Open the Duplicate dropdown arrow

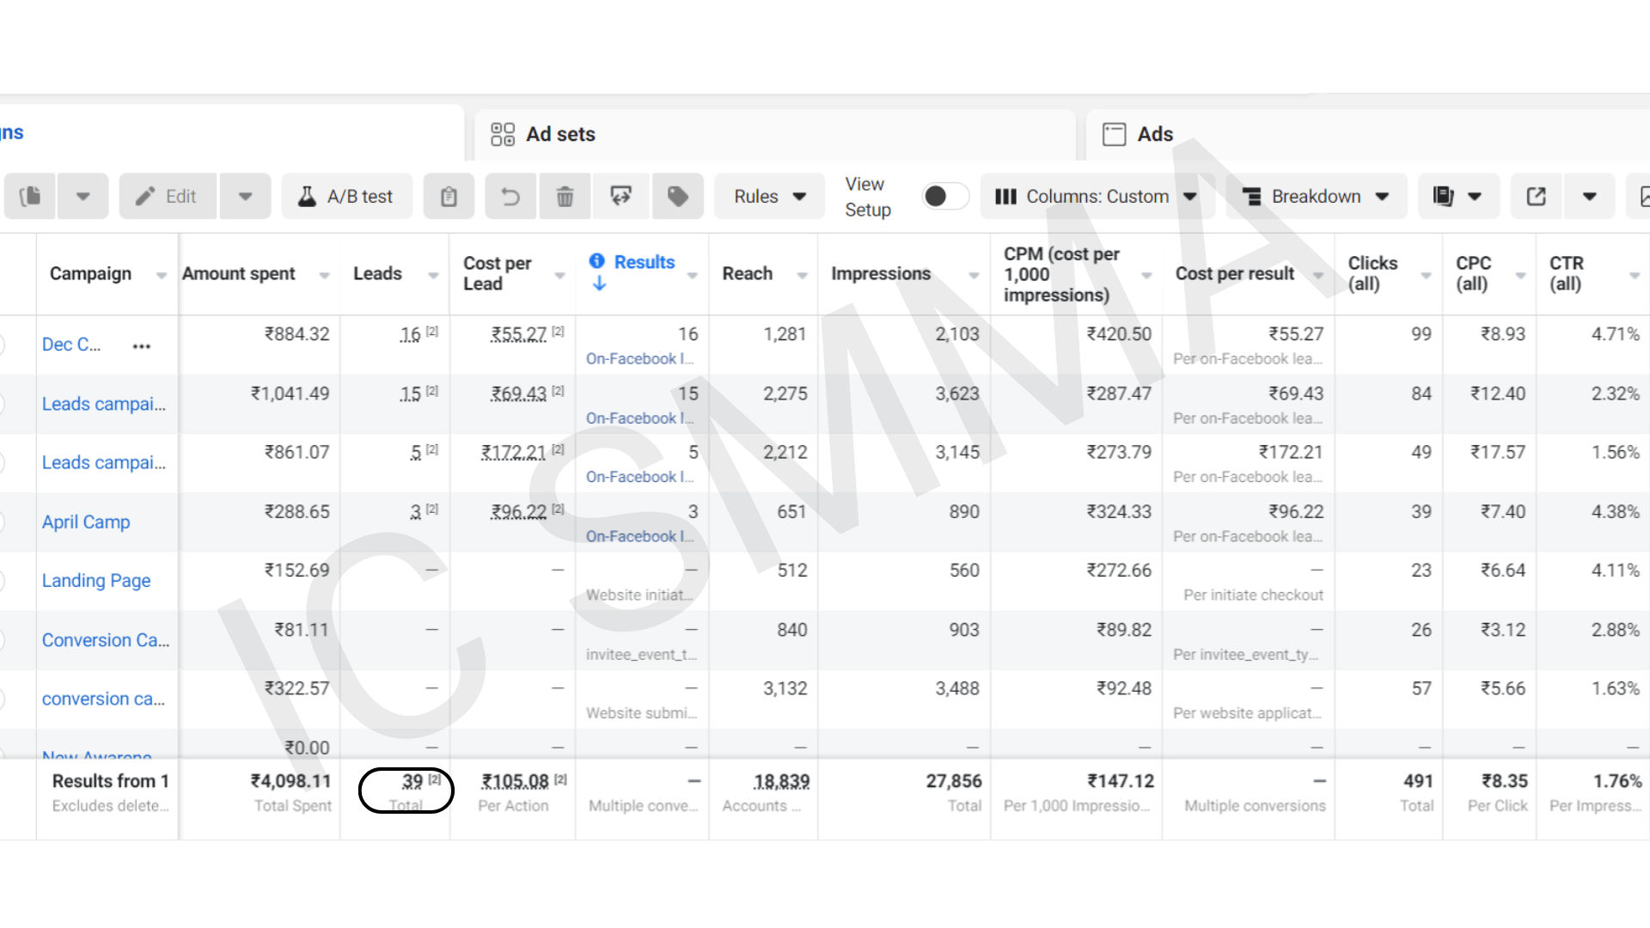(x=82, y=197)
